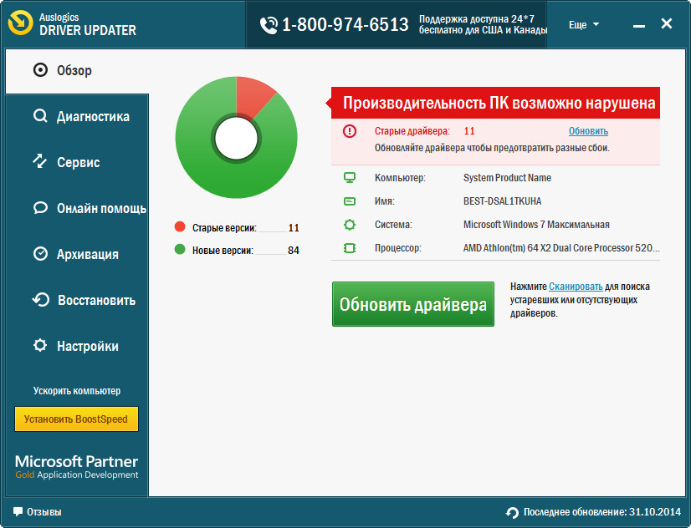Click the Microsoft Windows 7 Максимальная text
691x528 pixels.
pos(536,225)
